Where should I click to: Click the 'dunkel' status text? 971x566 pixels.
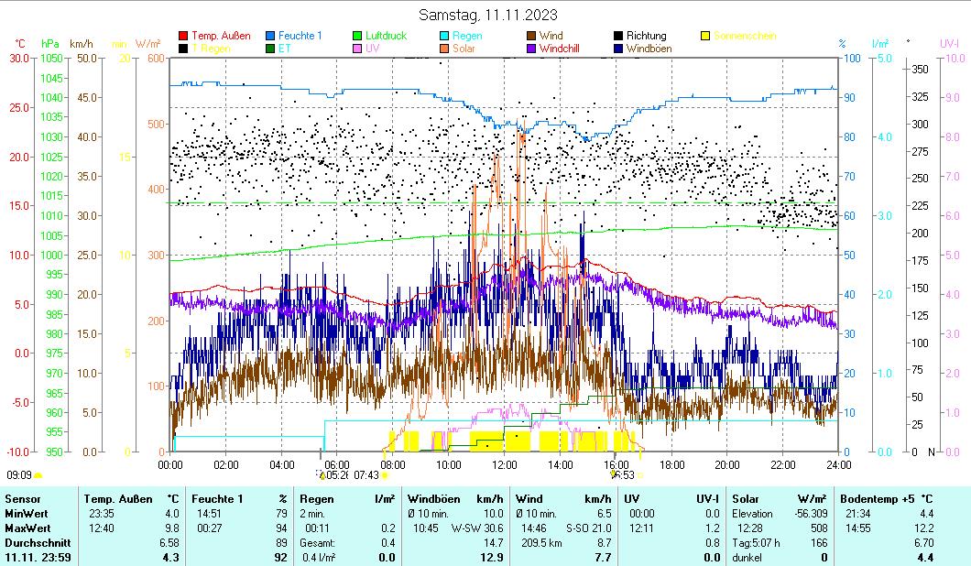(x=747, y=558)
